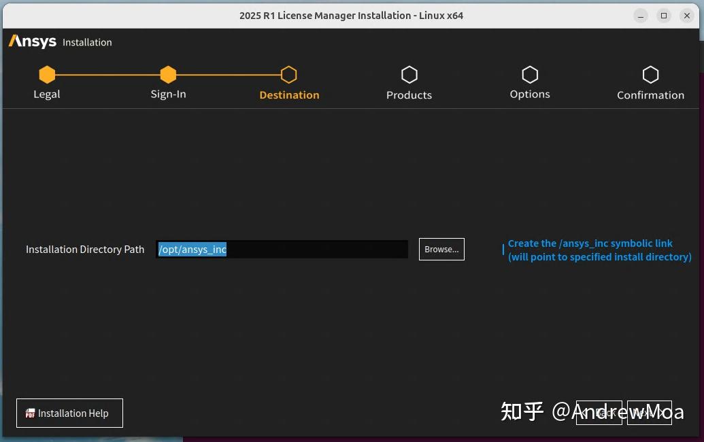Viewport: 704px width, 442px height.
Task: Select the Destination step hexagon icon
Action: pyautogui.click(x=288, y=75)
